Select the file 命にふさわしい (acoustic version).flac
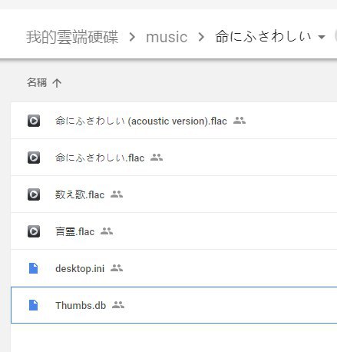337x352 pixels. pos(141,121)
